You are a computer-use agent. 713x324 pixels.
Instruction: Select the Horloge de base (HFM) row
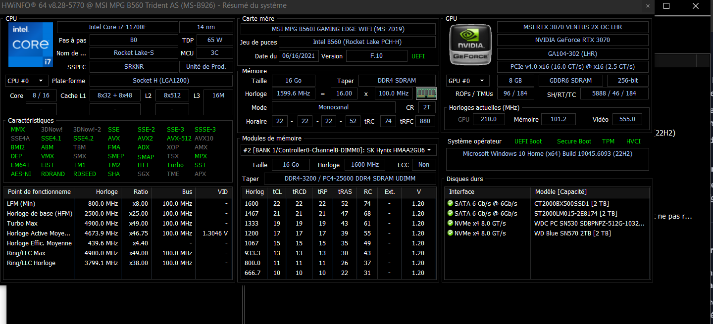pyautogui.click(x=117, y=214)
